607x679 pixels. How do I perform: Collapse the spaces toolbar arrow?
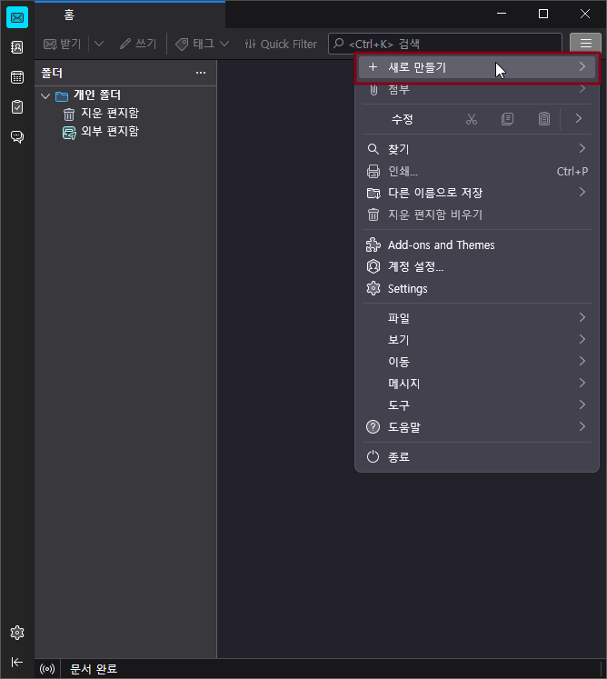coord(17,662)
